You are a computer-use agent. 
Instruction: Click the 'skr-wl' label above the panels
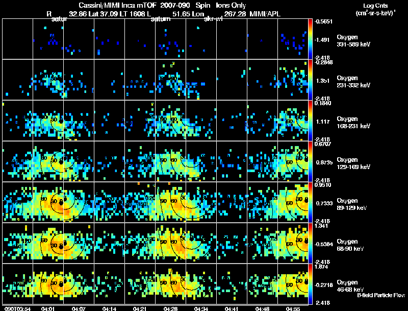coord(213,19)
